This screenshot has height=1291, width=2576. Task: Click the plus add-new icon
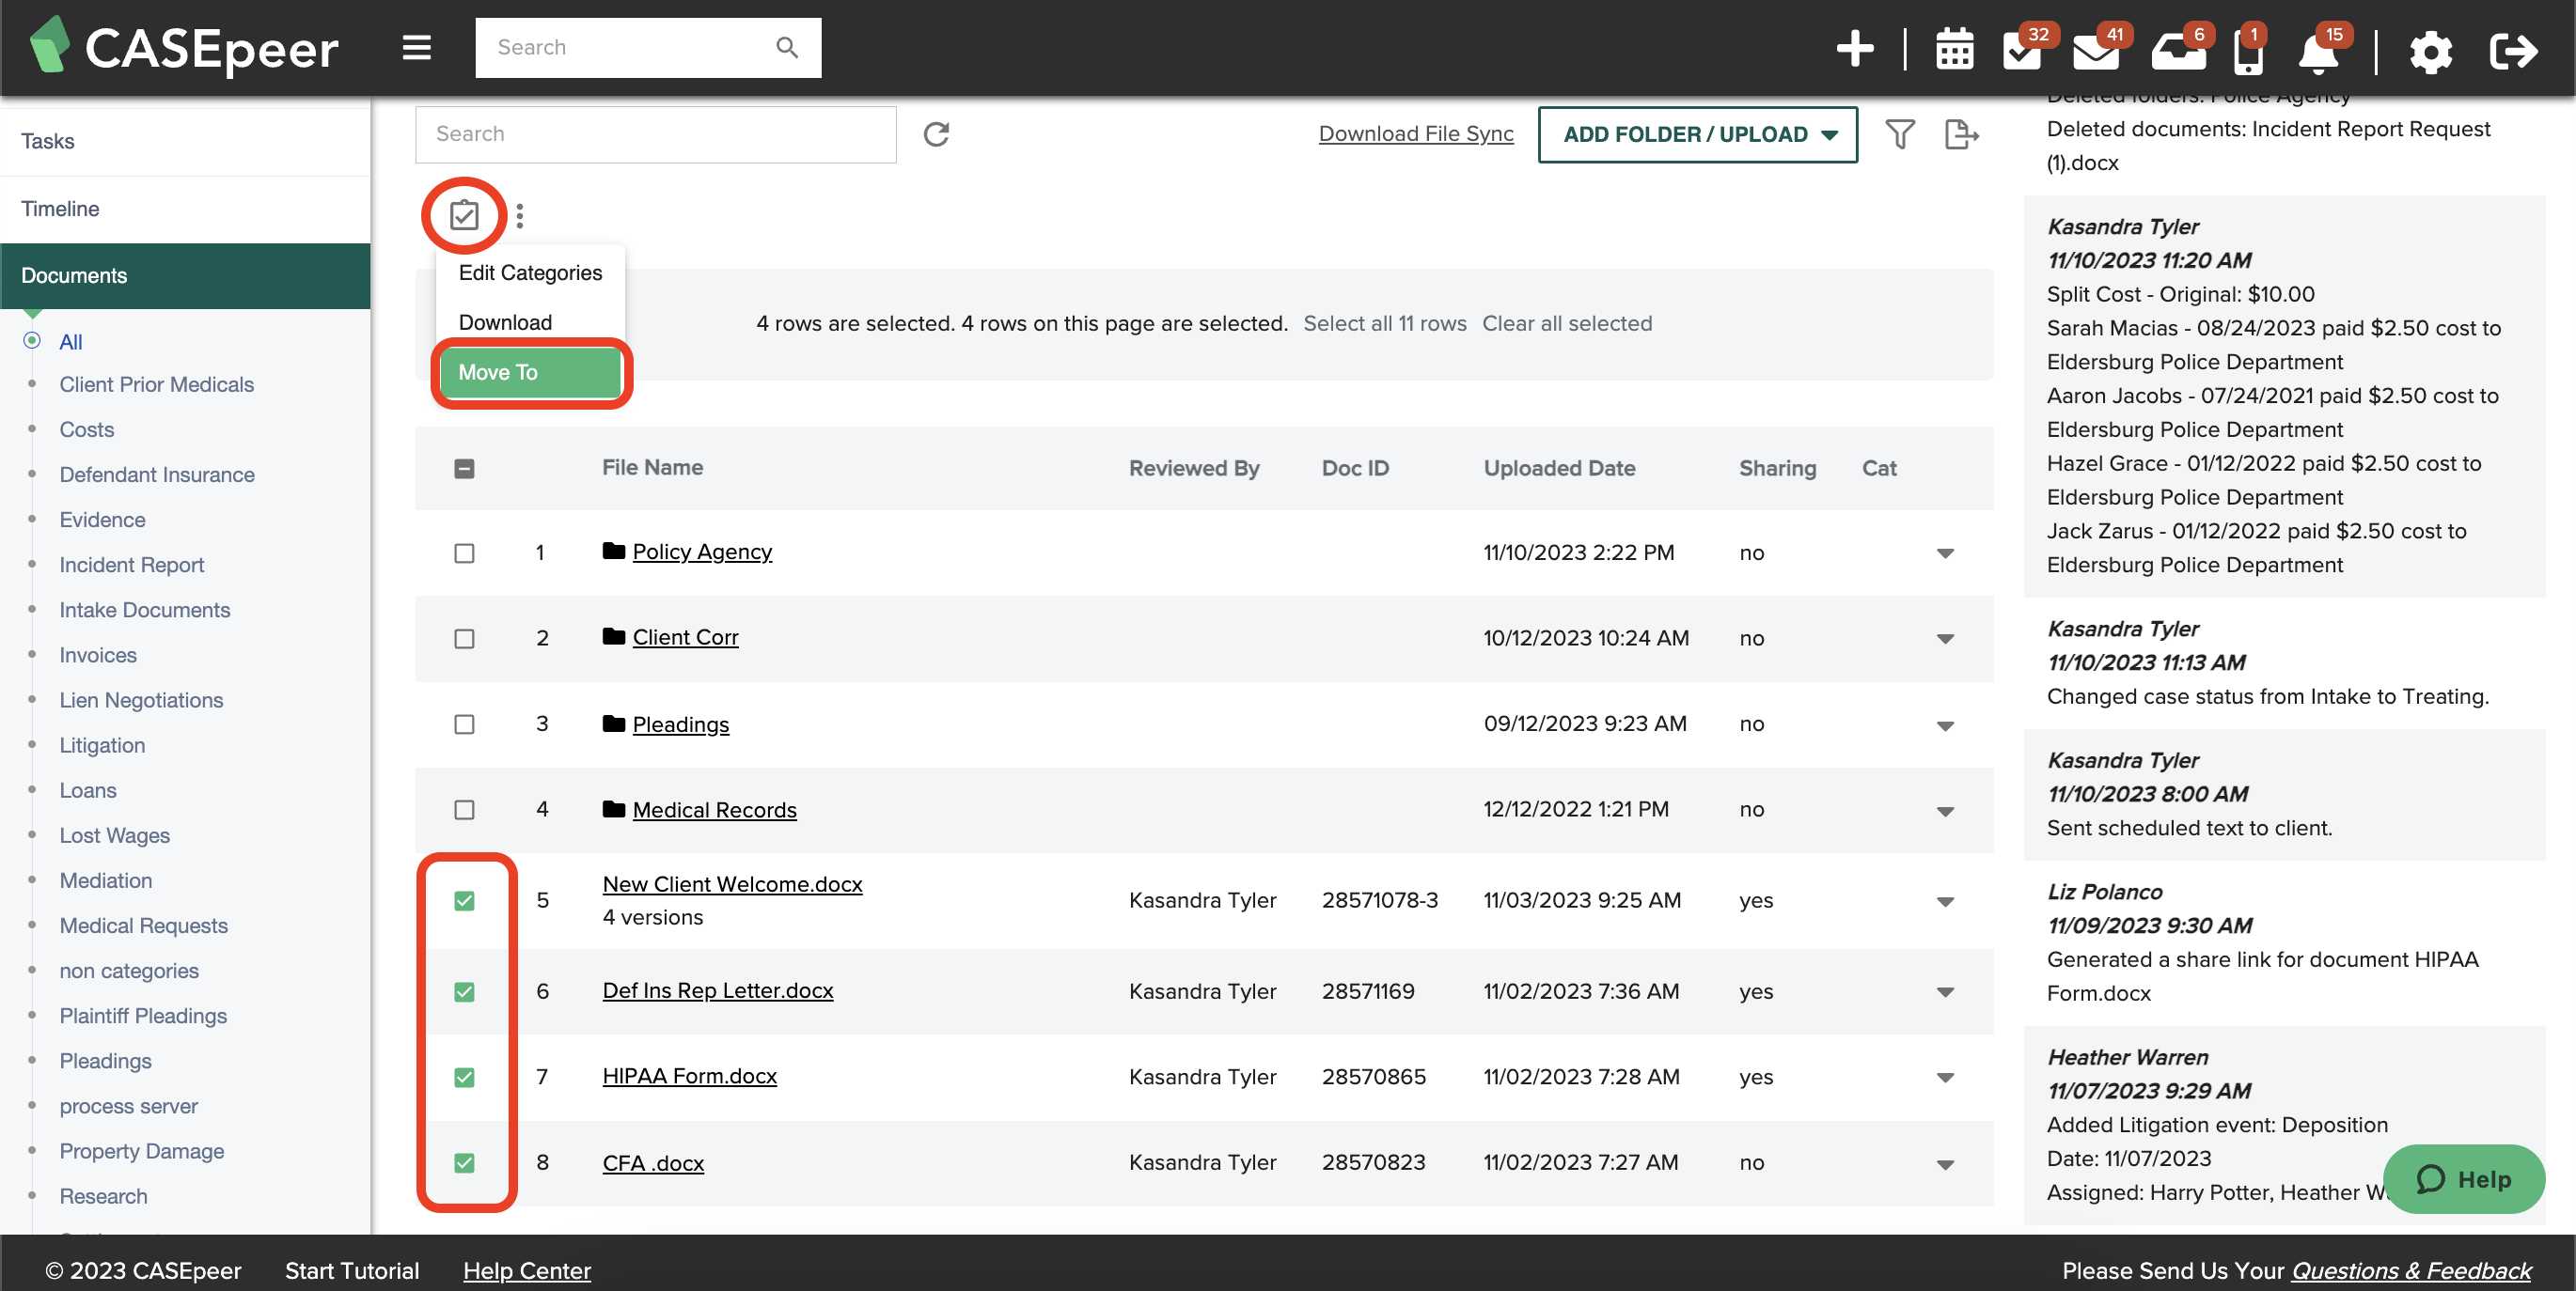1855,49
